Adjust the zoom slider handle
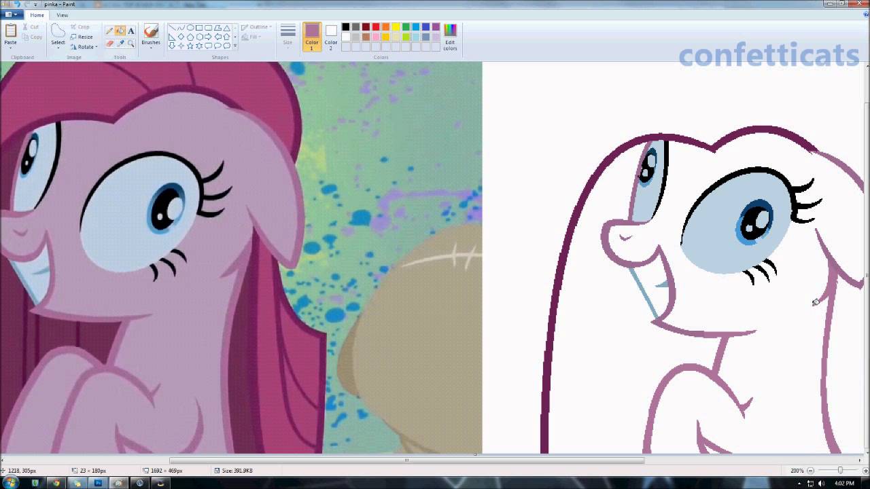This screenshot has height=489, width=870. click(840, 470)
